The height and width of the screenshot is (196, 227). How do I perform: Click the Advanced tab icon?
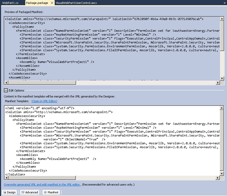point(23,192)
